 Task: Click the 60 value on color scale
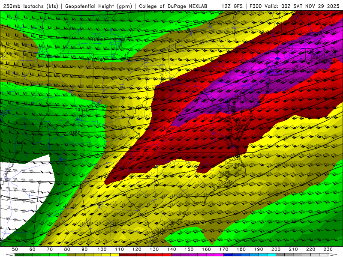33,249
